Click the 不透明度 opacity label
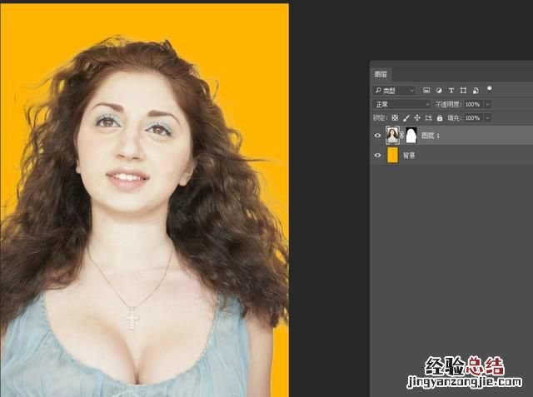This screenshot has width=533, height=397. click(448, 104)
